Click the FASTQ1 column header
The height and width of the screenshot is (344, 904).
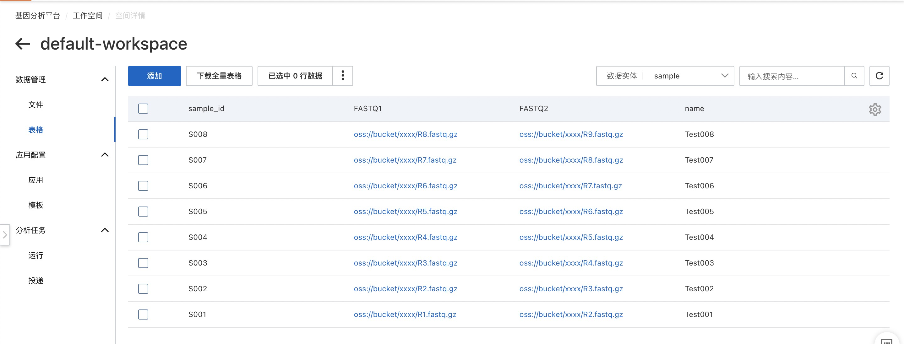click(368, 109)
